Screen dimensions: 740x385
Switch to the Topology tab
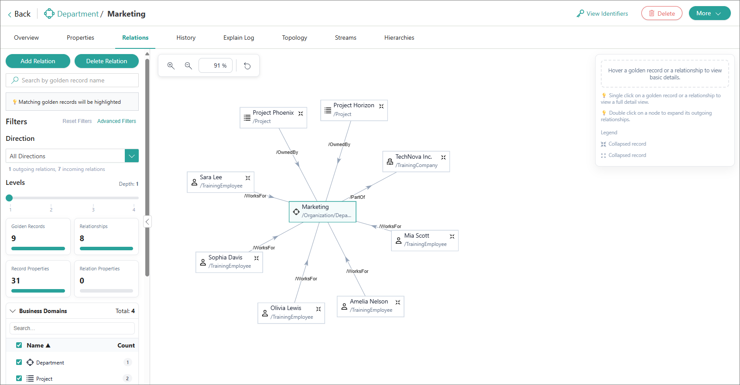point(295,38)
